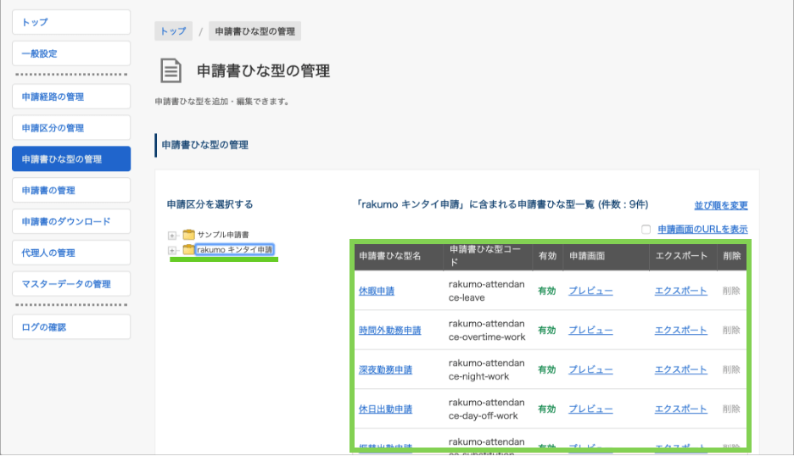Click the 並び順を変更 link
The image size is (794, 456).
(x=721, y=205)
